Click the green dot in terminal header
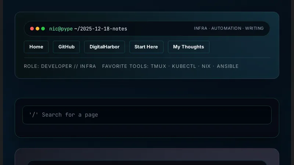The height and width of the screenshot is (165, 294). [43, 29]
